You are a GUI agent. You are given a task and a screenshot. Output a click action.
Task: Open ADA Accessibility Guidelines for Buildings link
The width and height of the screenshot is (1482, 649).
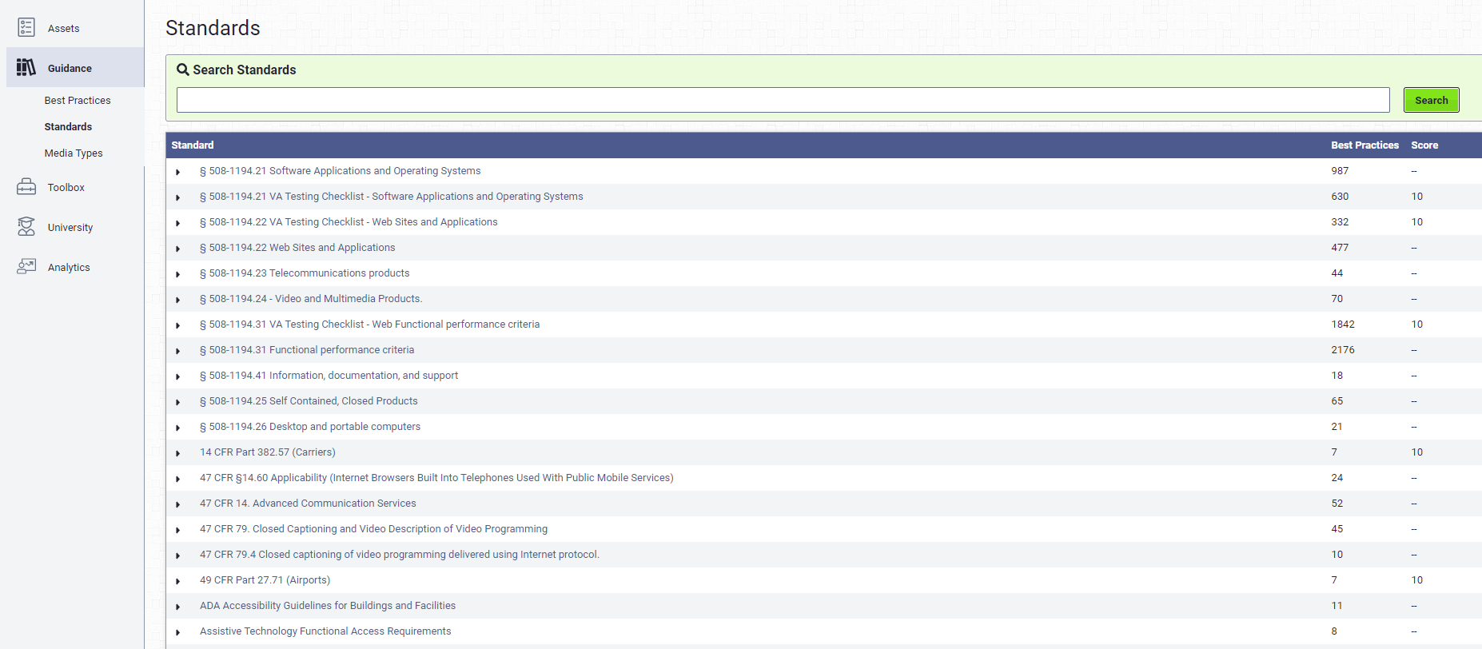pyautogui.click(x=328, y=606)
